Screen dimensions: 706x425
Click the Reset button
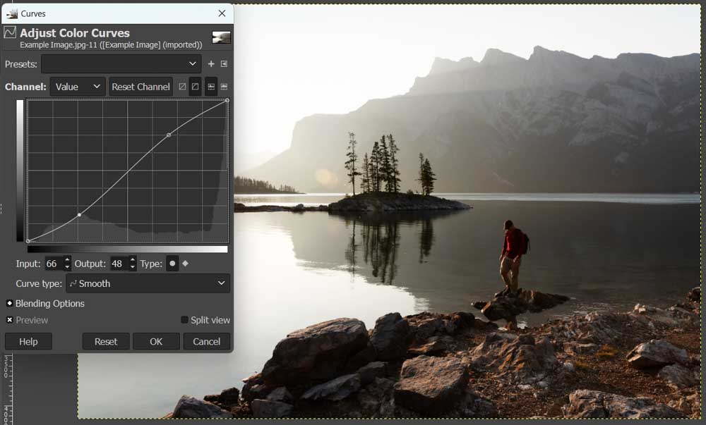tap(106, 341)
